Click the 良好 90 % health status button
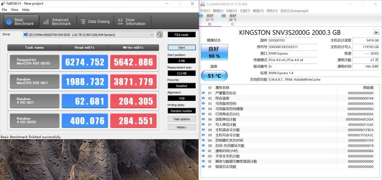Screen dimensions: 382x180 pos(214,52)
